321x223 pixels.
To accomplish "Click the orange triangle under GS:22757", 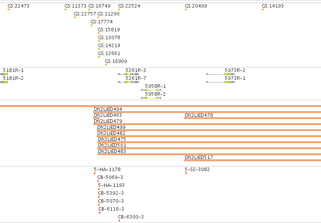I will tap(75, 18).
